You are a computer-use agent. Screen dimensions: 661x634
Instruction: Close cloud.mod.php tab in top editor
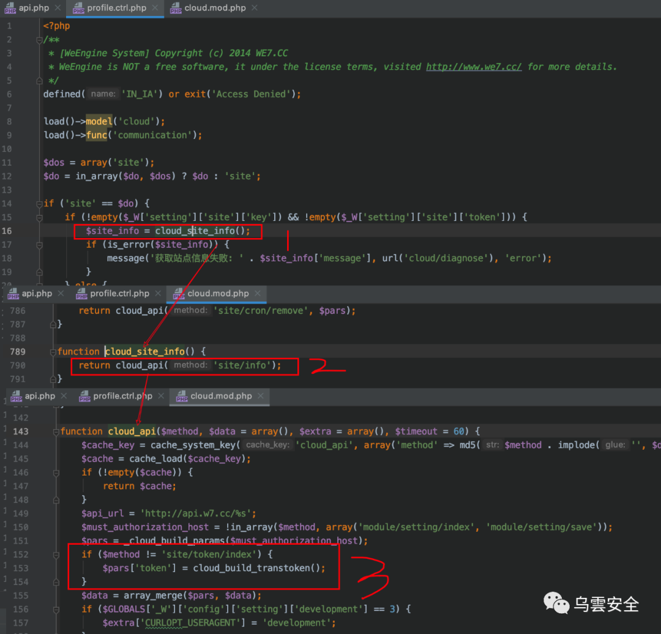254,8
